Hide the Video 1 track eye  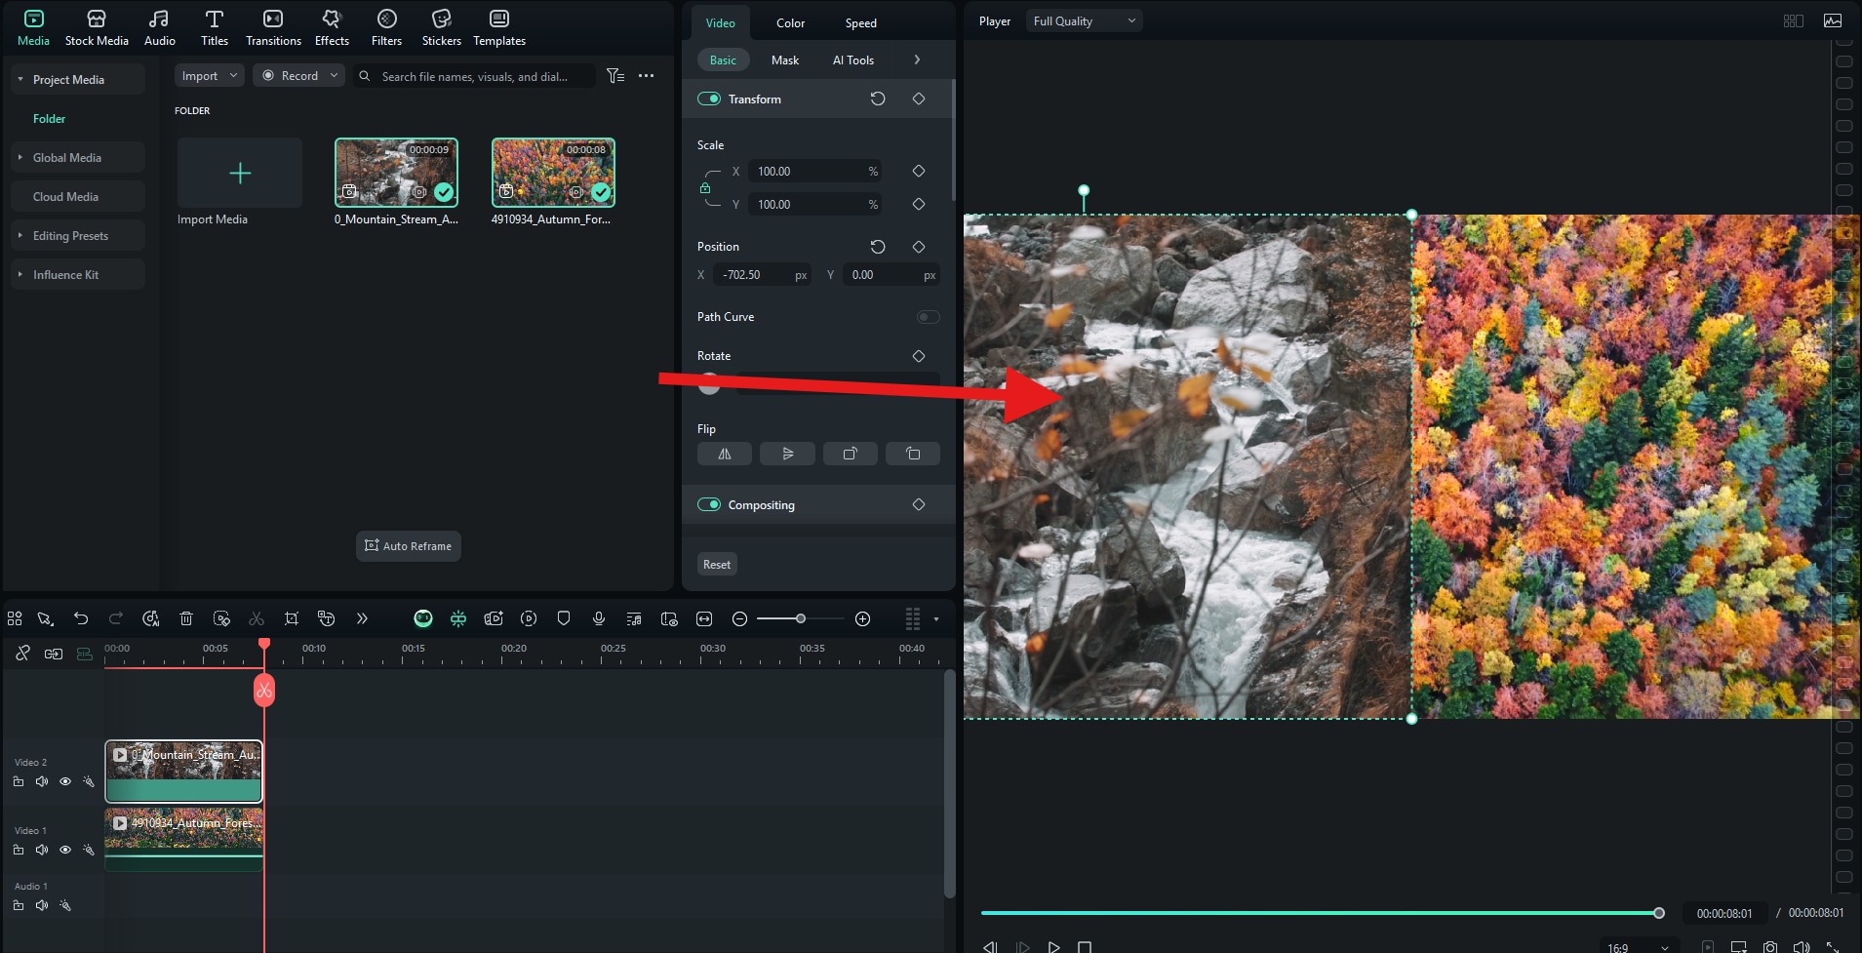[65, 850]
